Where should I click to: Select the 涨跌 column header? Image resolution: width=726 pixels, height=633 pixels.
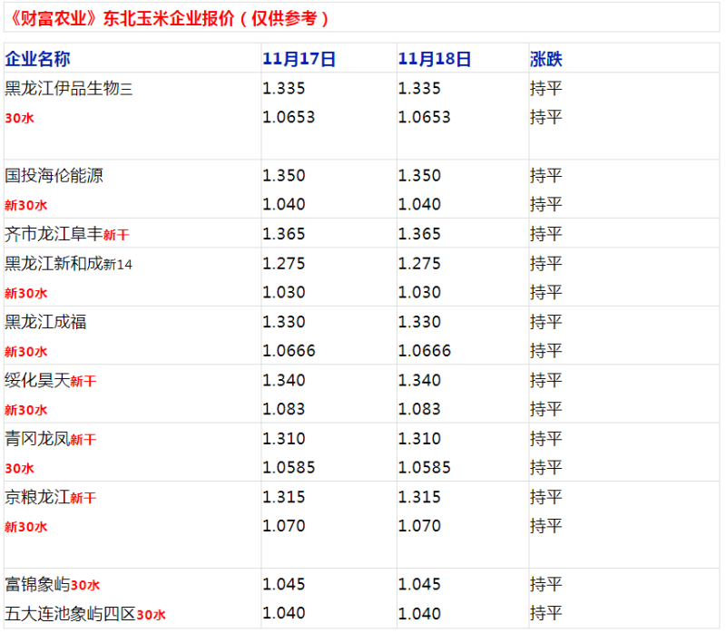pos(546,59)
